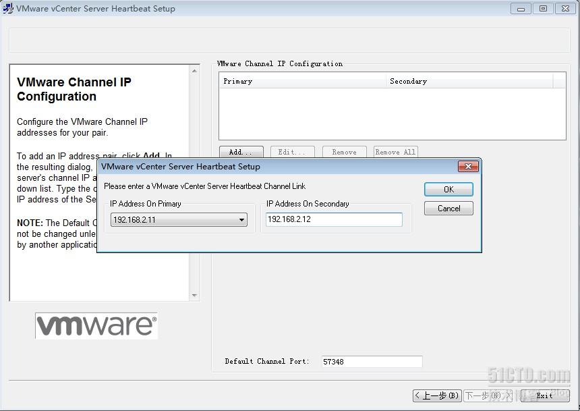Image resolution: width=580 pixels, height=411 pixels.
Task: Click 'Please enter a VMware vCenter Server' prompt text
Action: (204, 186)
